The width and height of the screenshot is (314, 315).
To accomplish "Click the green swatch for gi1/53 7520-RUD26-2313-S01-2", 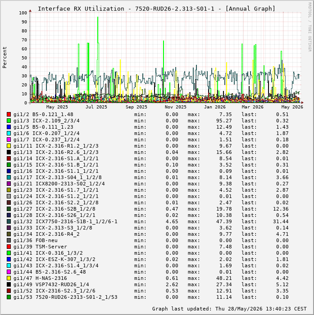I will (x=9, y=297).
